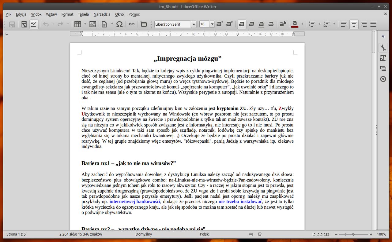This screenshot has width=392, height=242.
Task: Click the word count 2 264 słów status
Action: pos(81,234)
